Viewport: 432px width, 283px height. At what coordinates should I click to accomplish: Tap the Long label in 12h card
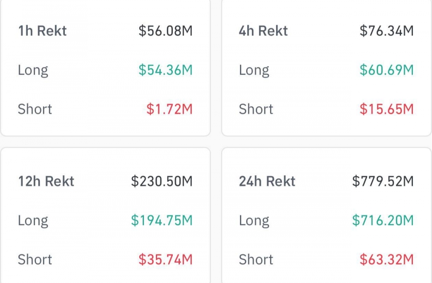[33, 221]
